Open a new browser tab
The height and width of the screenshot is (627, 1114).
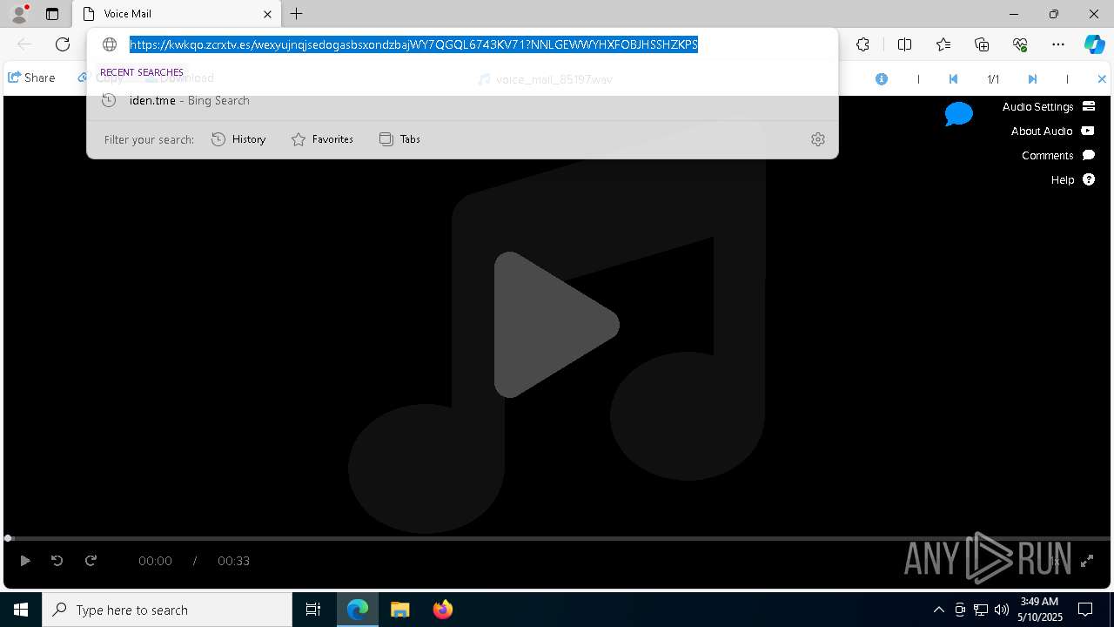pyautogui.click(x=297, y=14)
